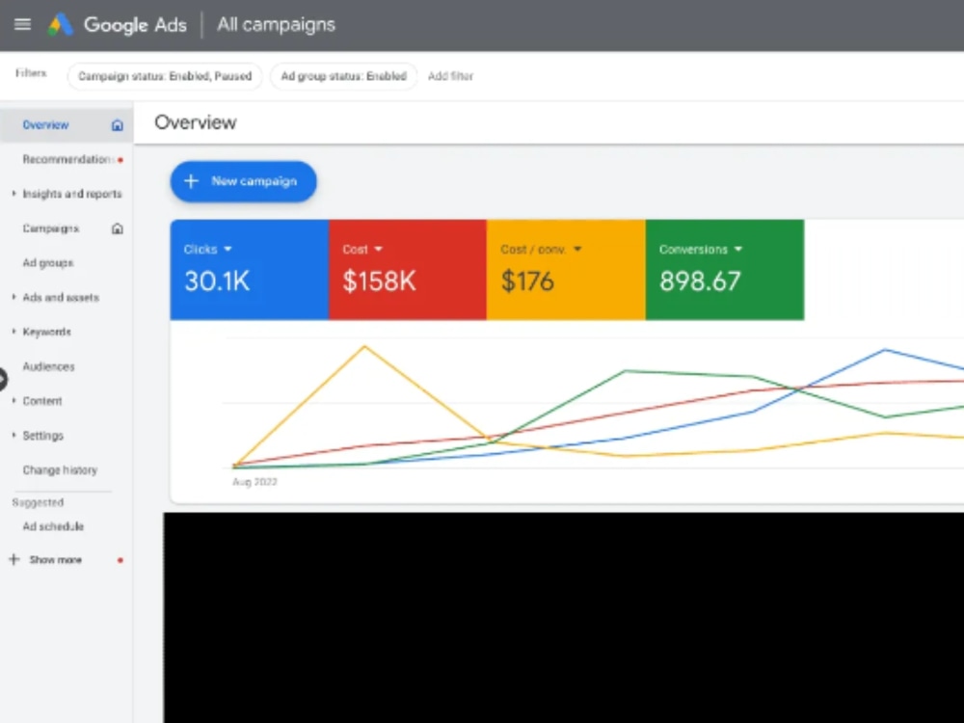The width and height of the screenshot is (964, 723).
Task: Open Ad schedule under Suggested
Action: [53, 527]
